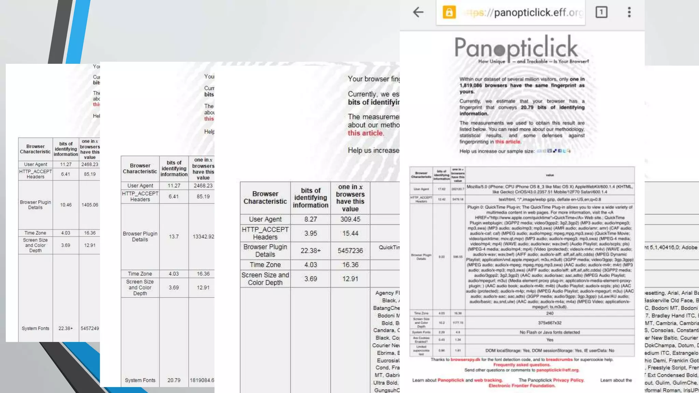Viewport: 699px width, 393px height.
Task: Click the Twitter share icon
Action: click(564, 151)
